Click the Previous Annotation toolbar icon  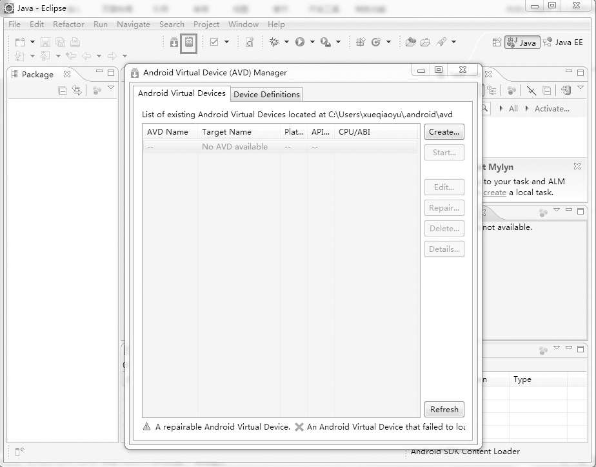click(45, 56)
